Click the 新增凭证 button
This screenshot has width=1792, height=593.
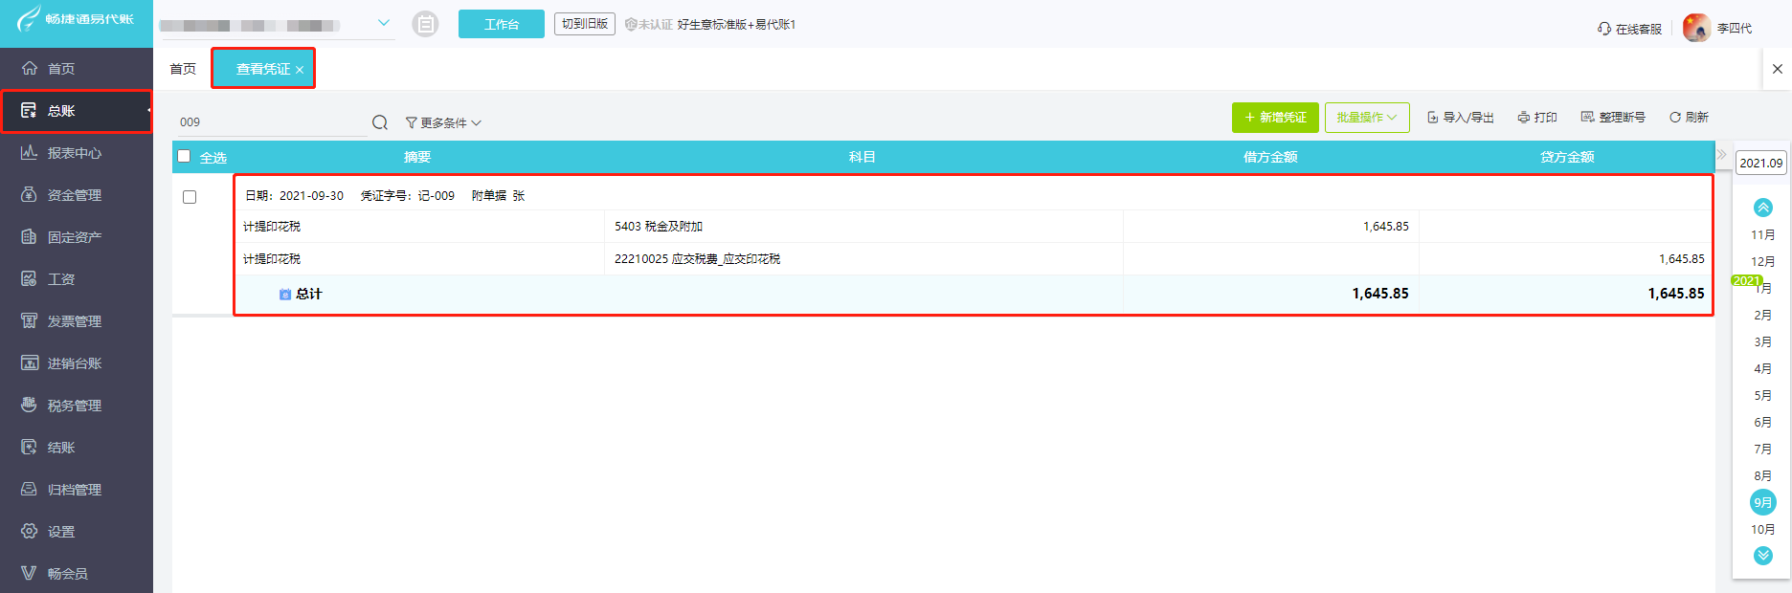(1275, 118)
